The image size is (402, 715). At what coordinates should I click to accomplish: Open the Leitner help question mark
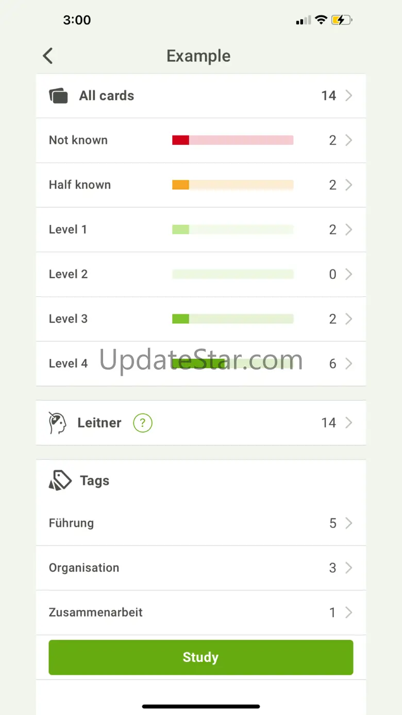tap(143, 423)
